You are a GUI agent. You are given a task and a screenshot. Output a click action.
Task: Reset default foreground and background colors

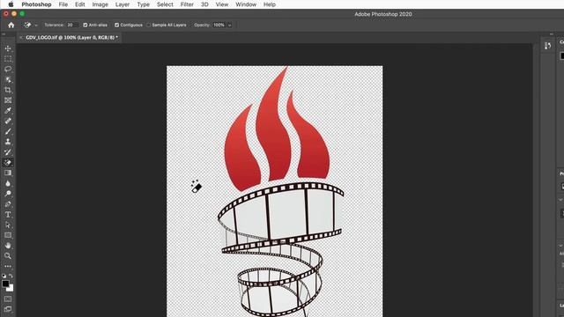click(x=4, y=276)
